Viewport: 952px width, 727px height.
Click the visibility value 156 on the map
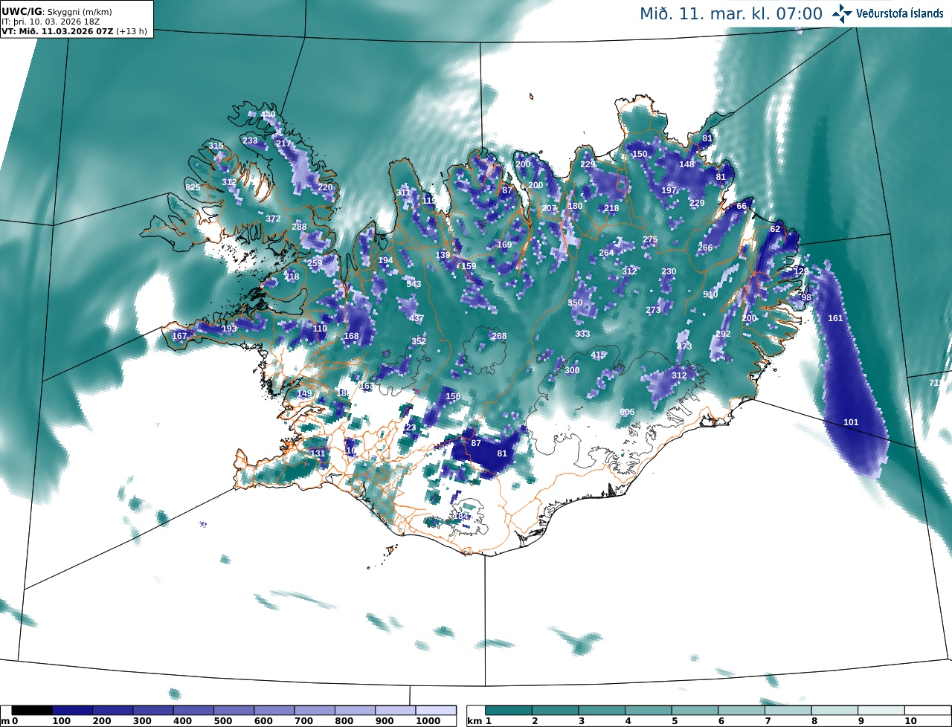point(453,396)
